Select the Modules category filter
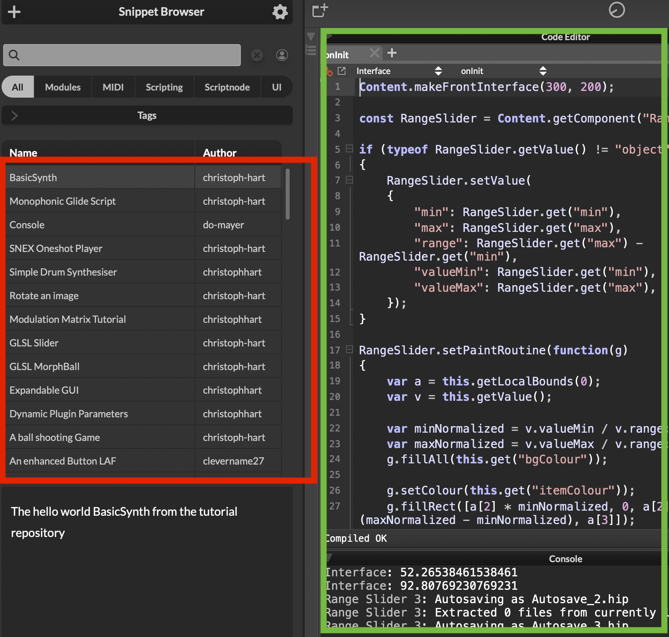Screen dimensions: 669x637 (x=63, y=87)
